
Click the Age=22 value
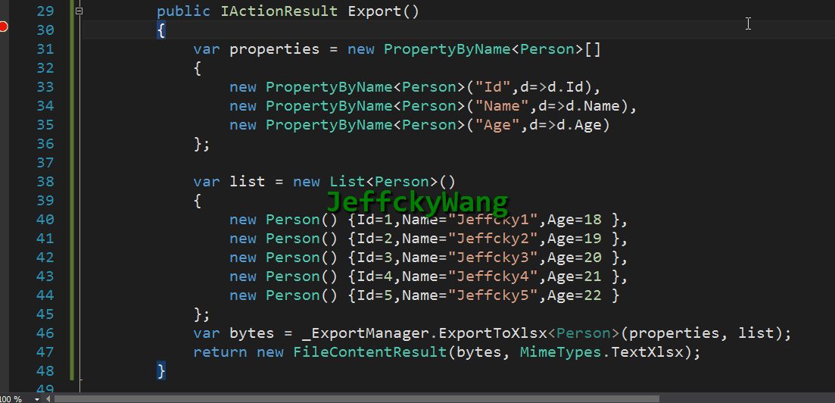point(575,295)
